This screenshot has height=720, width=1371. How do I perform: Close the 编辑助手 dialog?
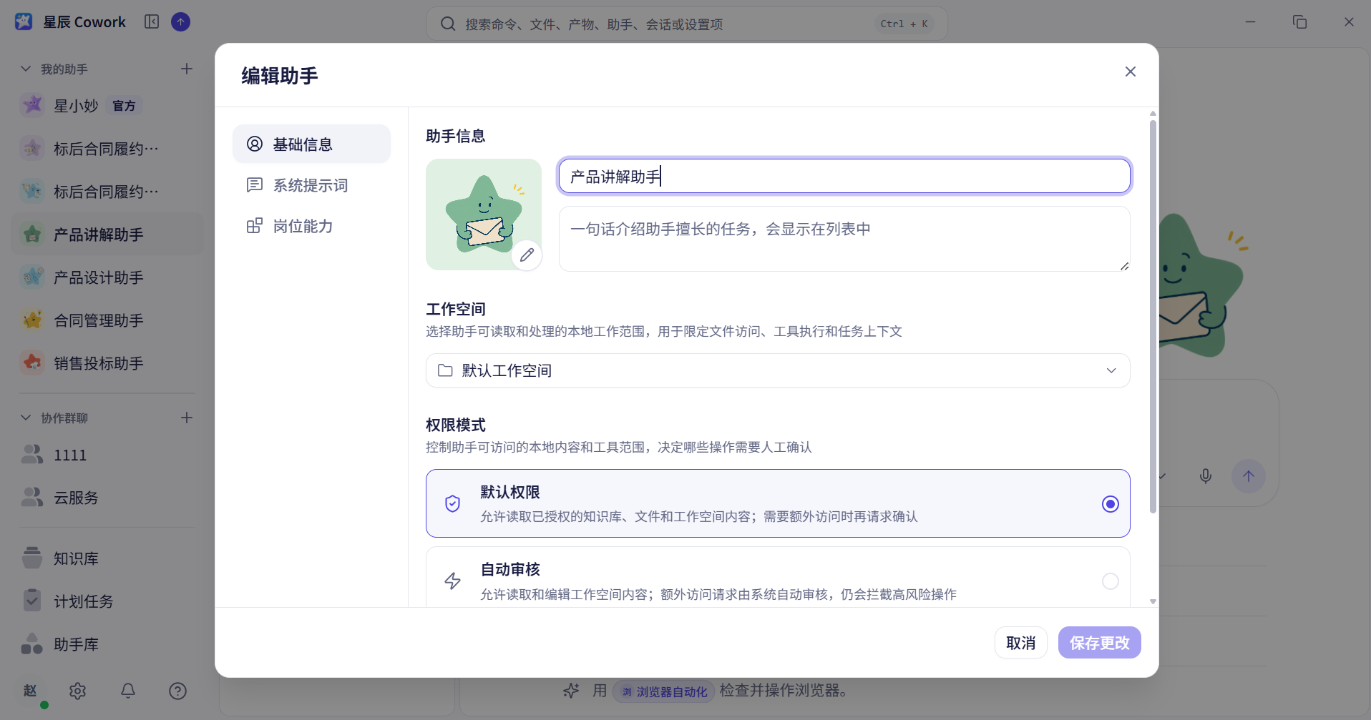[x=1131, y=71]
